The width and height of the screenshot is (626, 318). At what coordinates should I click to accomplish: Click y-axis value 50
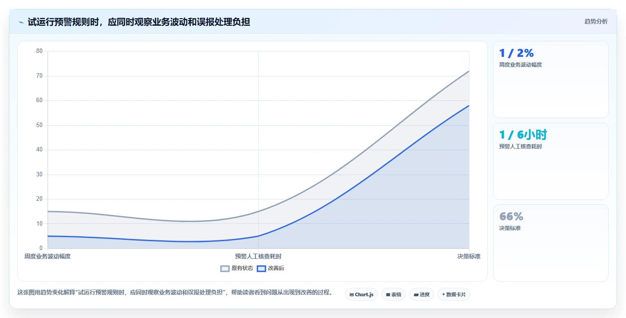click(40, 125)
